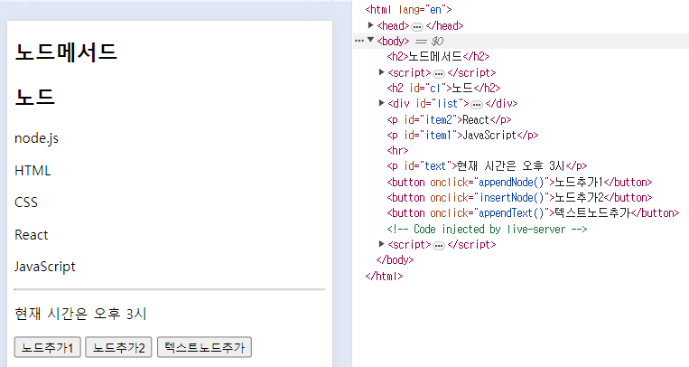
Task: Select the closing html tag row
Action: (x=384, y=276)
